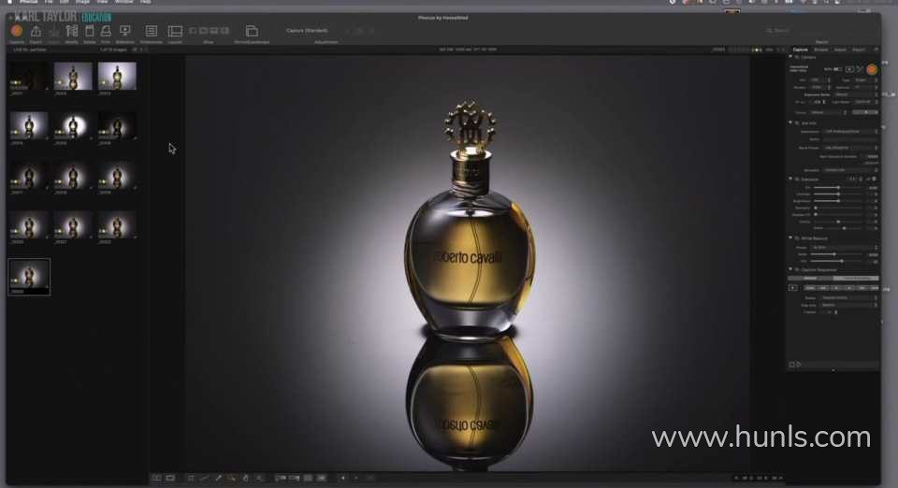Click the Modify toolbar icon
Viewport: 898px width, 488px height.
point(72,31)
